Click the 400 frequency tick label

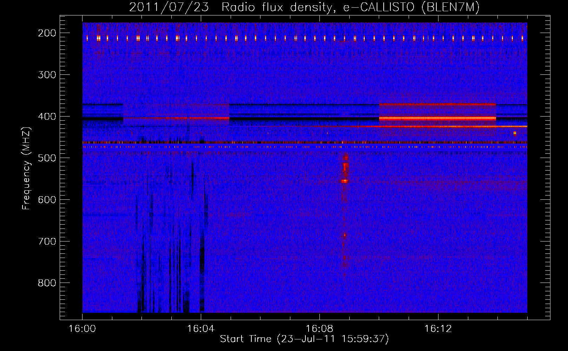pos(47,117)
